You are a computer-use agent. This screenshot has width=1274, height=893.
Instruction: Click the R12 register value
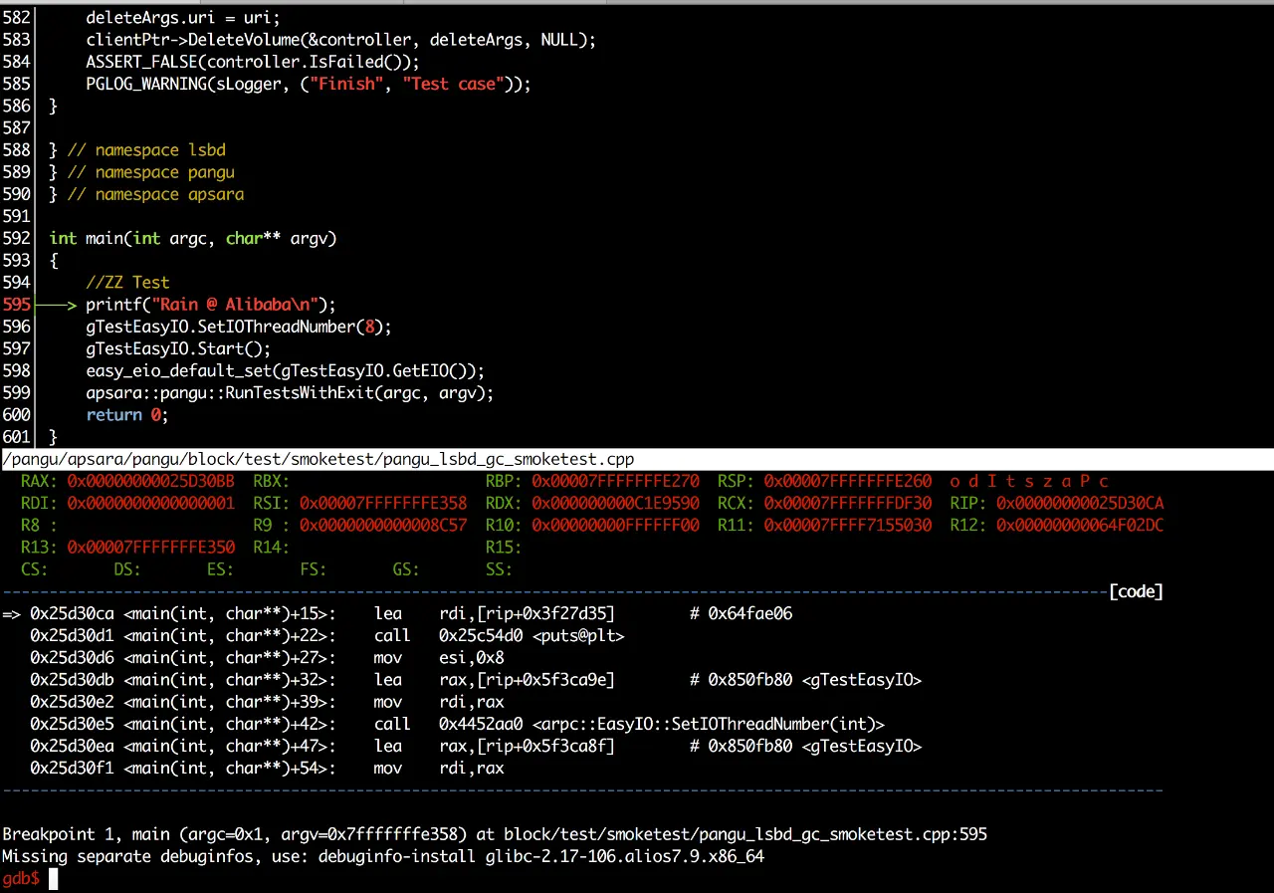coord(1080,526)
